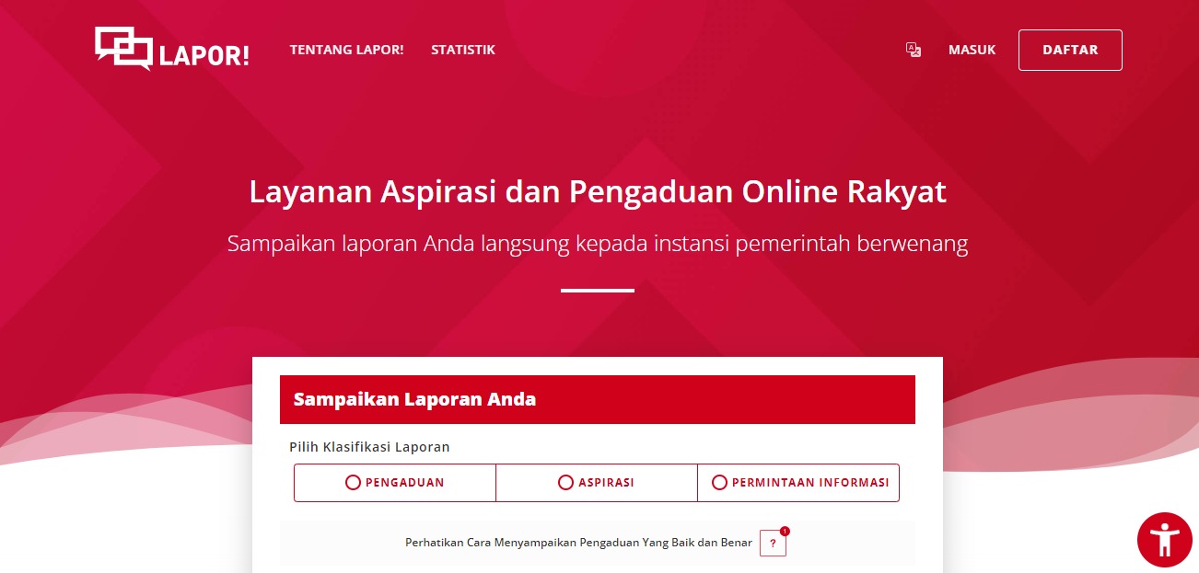
Task: Open the language translate icon
Action: pos(914,50)
